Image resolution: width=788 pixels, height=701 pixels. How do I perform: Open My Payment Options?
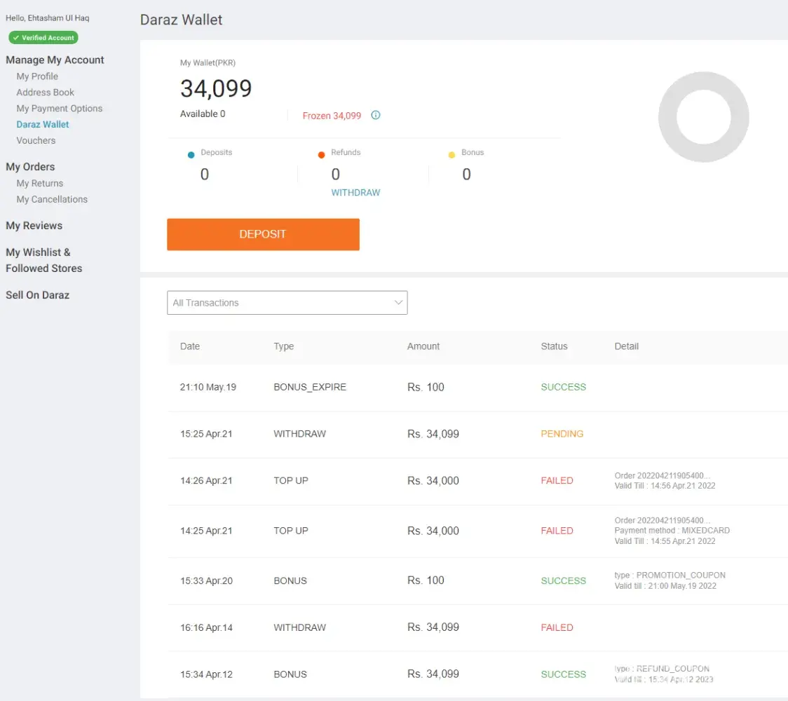coord(60,109)
